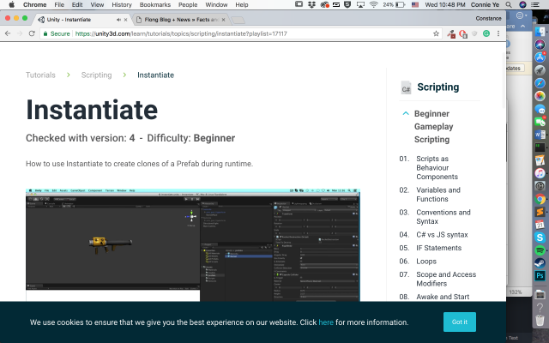Viewport: 549px width, 343px height.
Task: Click the green circular extension icon
Action: 486,33
